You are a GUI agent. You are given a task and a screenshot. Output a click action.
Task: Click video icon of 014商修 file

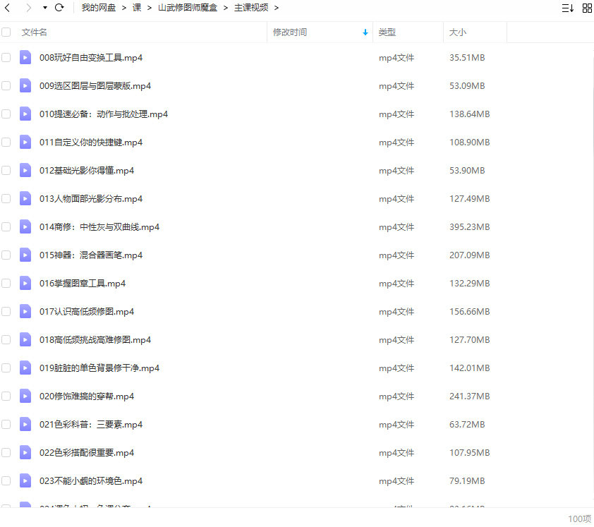coord(25,227)
